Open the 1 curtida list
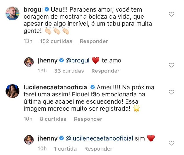 pos(66,149)
